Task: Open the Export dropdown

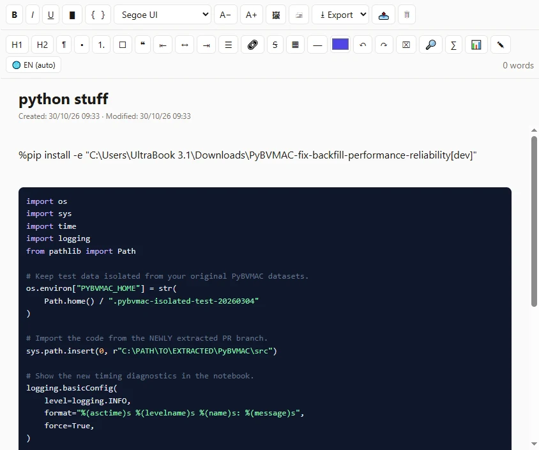Action: point(340,15)
